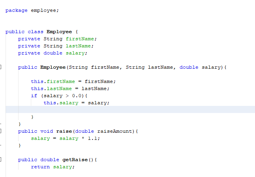Click the closing brace of the if block
The image size is (255, 177).
32,117
